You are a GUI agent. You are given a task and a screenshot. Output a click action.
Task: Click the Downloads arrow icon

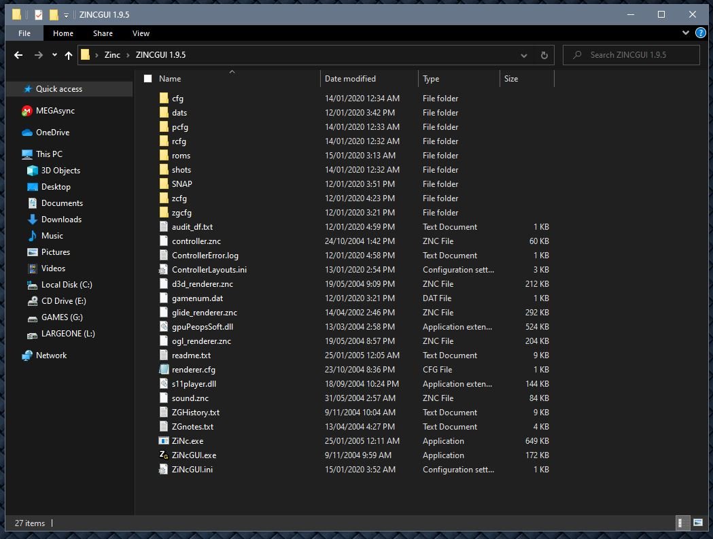[32, 220]
